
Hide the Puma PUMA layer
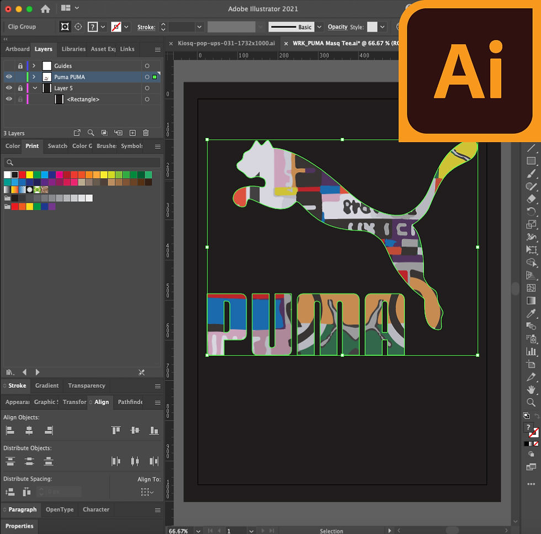point(9,77)
